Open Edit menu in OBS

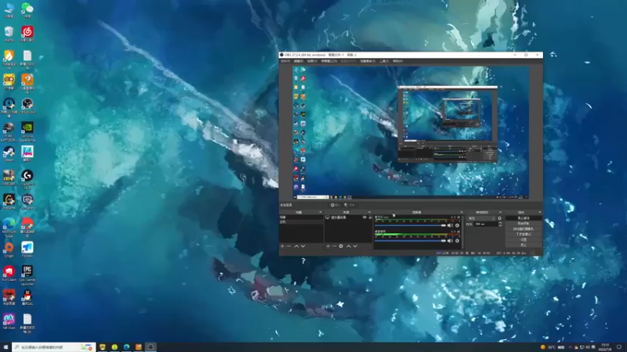pos(299,61)
